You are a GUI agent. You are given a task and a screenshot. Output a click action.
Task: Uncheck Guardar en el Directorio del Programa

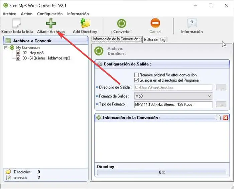(x=136, y=80)
